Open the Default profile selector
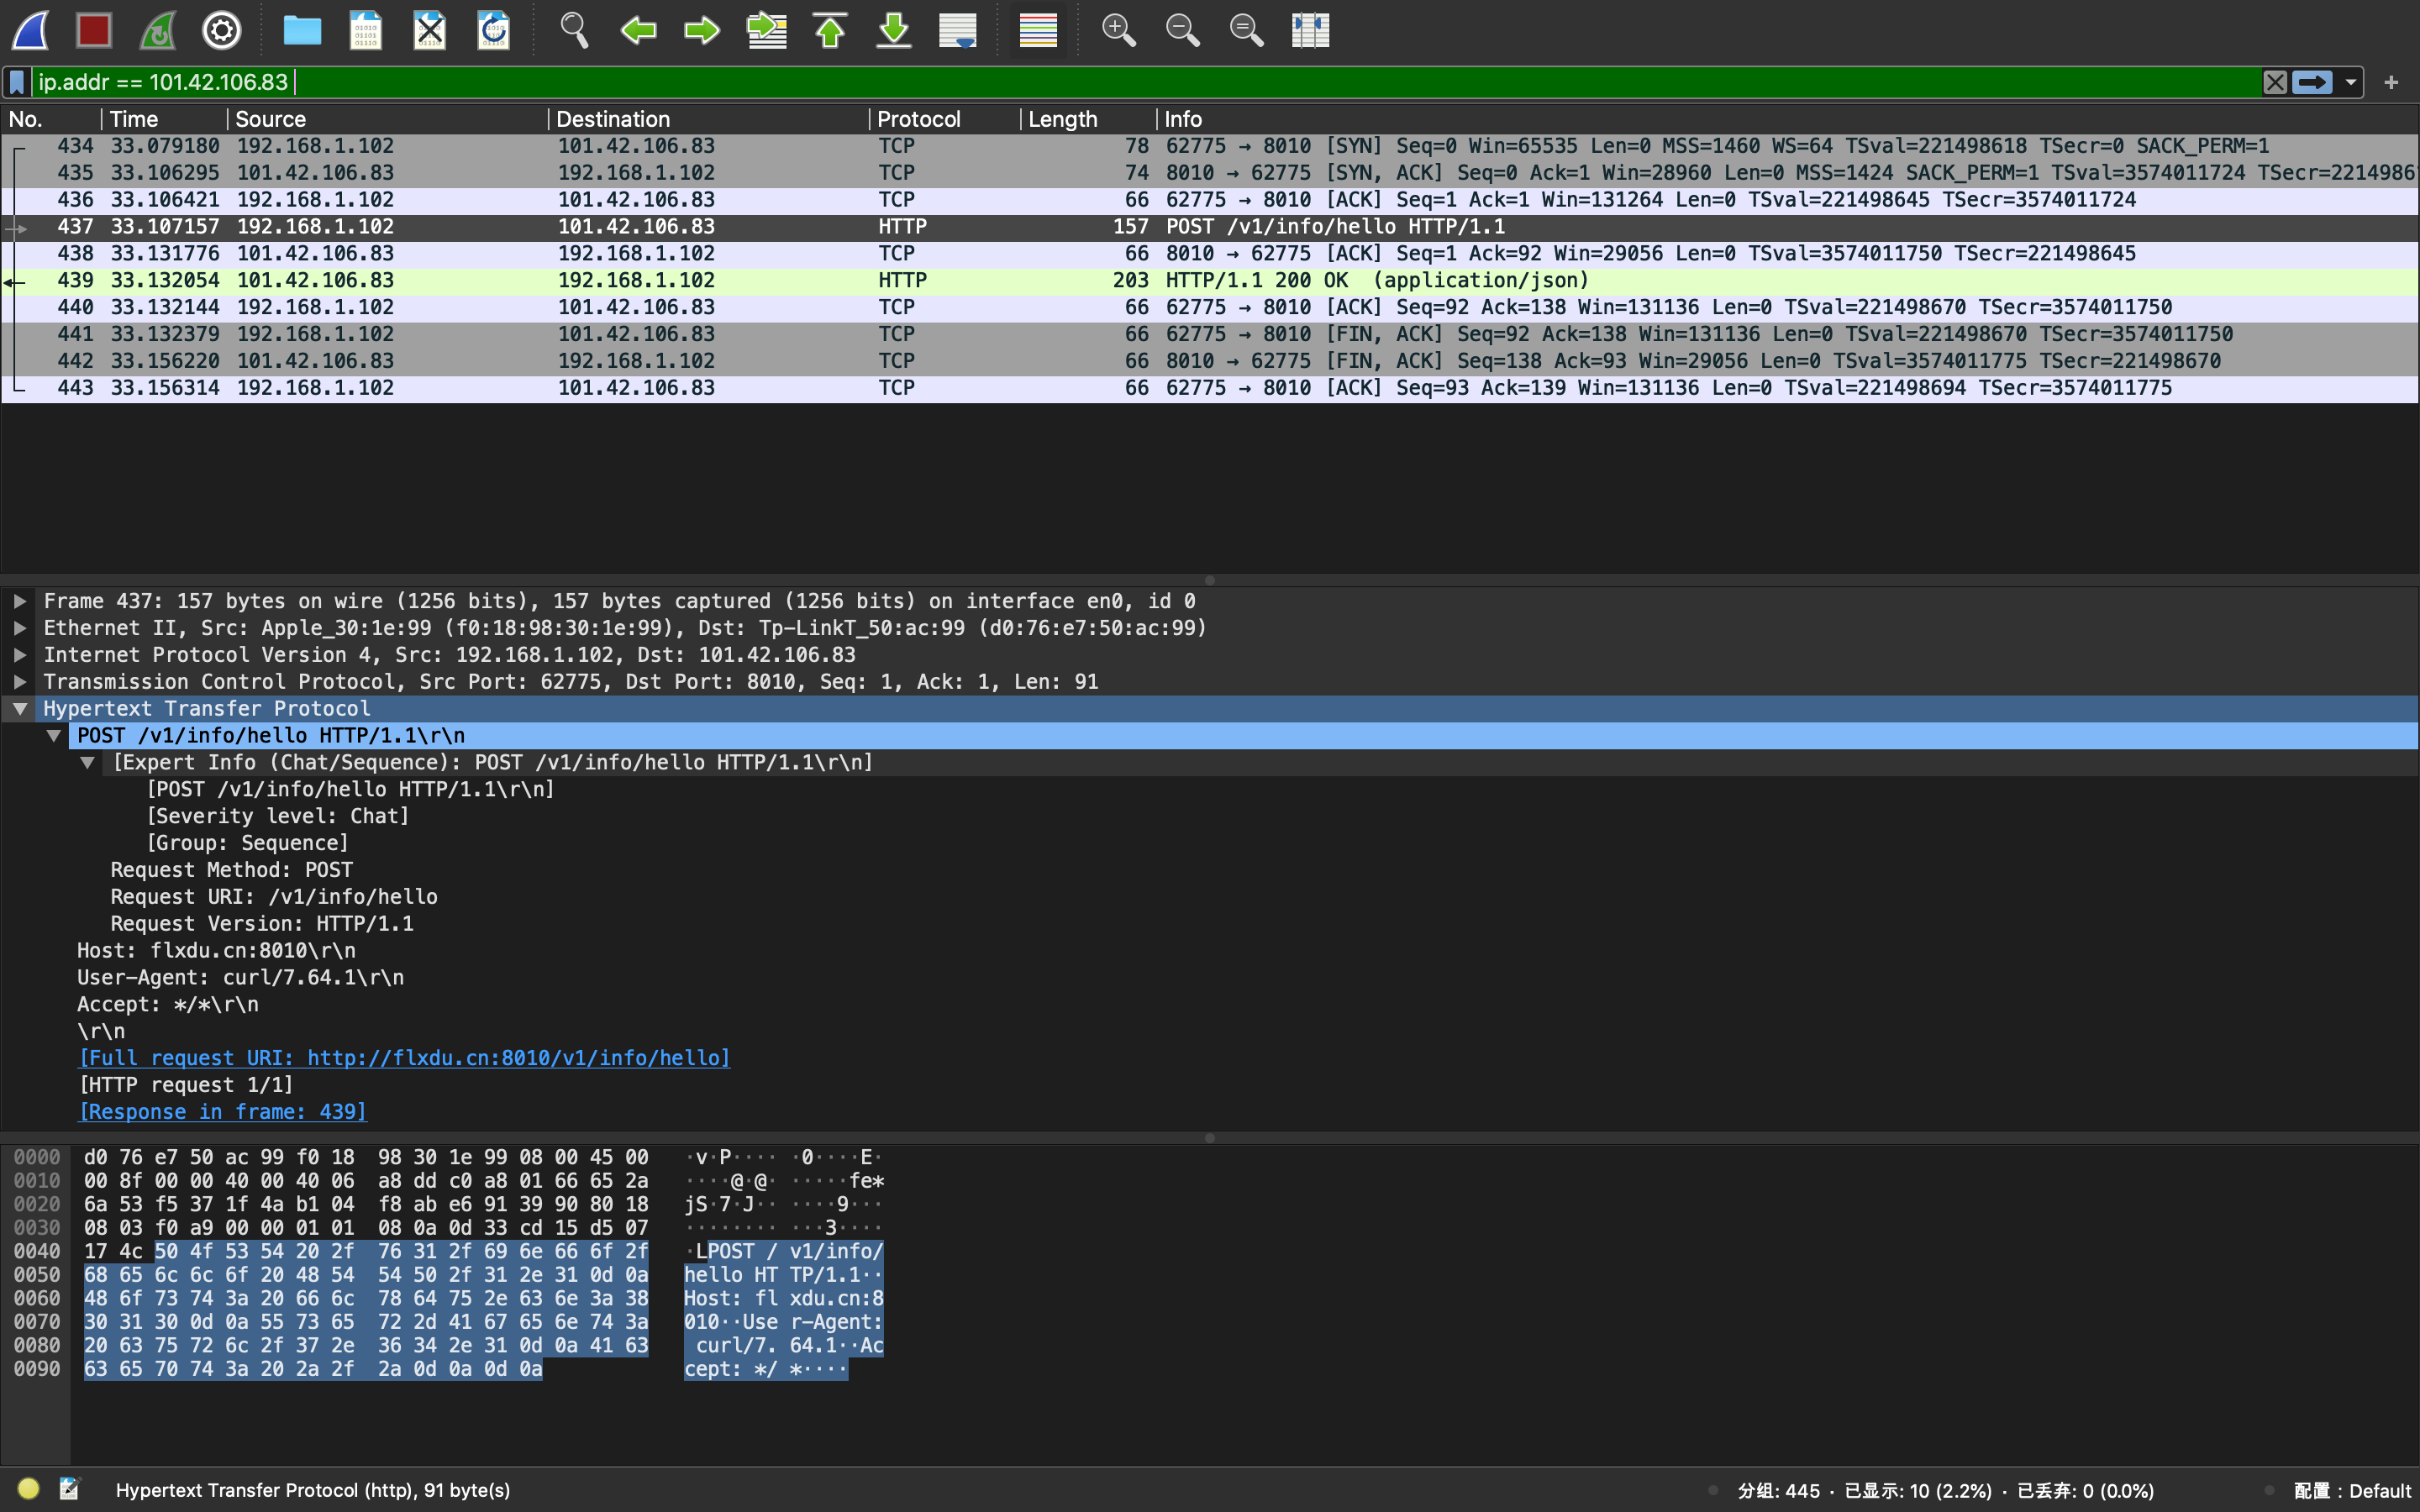This screenshot has height=1512, width=2420. 2351,1490
